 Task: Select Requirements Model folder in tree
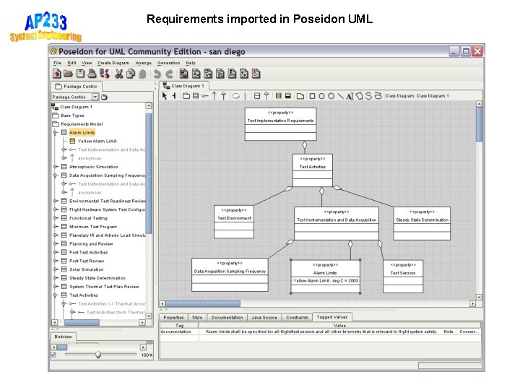tap(82, 124)
